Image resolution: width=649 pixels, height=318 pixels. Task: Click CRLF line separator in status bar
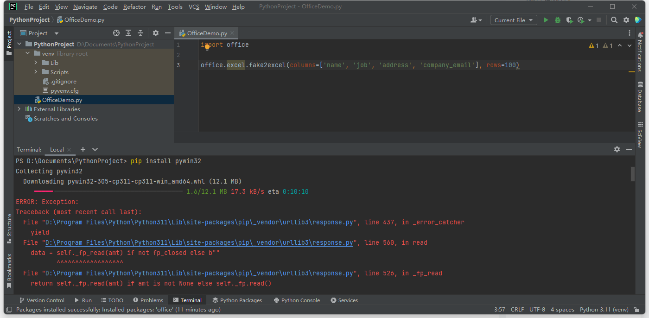[517, 310]
